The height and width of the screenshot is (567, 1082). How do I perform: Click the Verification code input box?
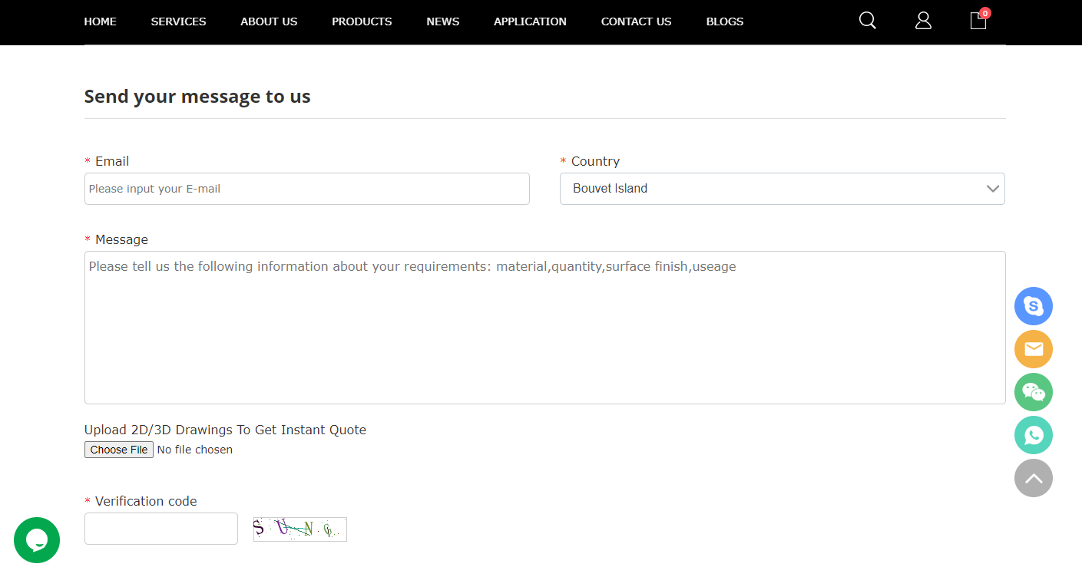pos(161,529)
